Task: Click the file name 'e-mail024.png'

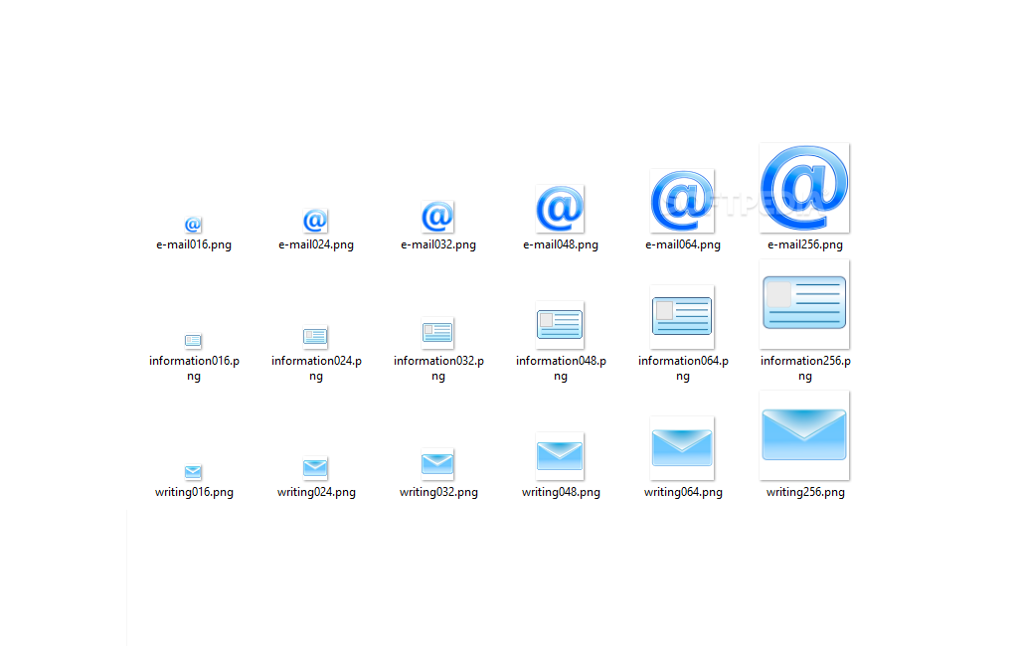Action: tap(316, 245)
